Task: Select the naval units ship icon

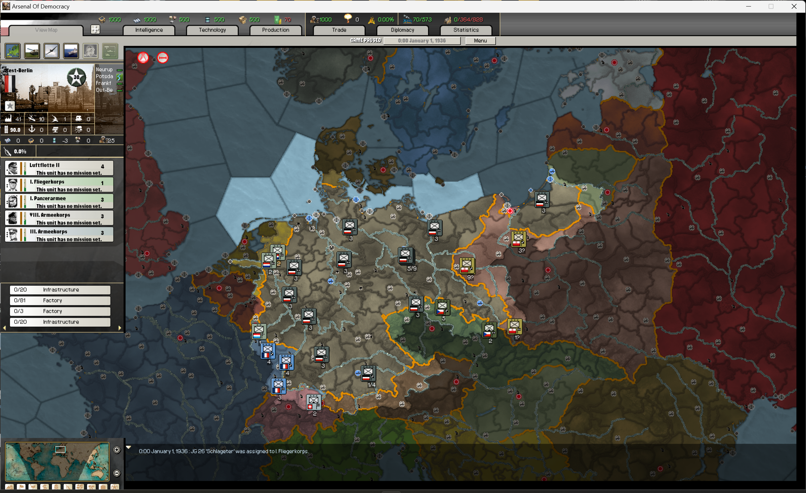Action: click(x=71, y=51)
